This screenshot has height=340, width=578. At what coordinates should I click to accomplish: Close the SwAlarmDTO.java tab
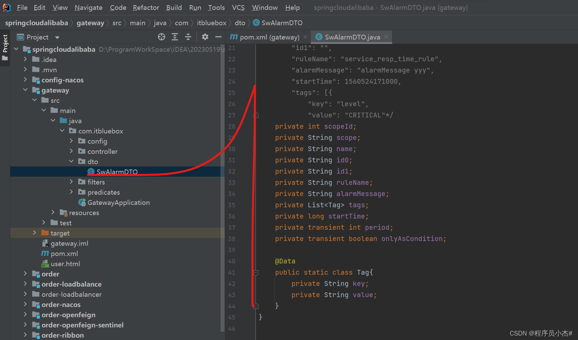[386, 37]
